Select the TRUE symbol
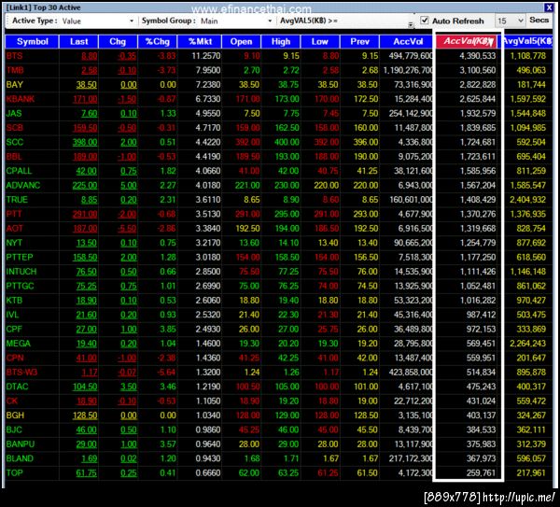Viewport: 560px width, 507px height. pyautogui.click(x=17, y=200)
